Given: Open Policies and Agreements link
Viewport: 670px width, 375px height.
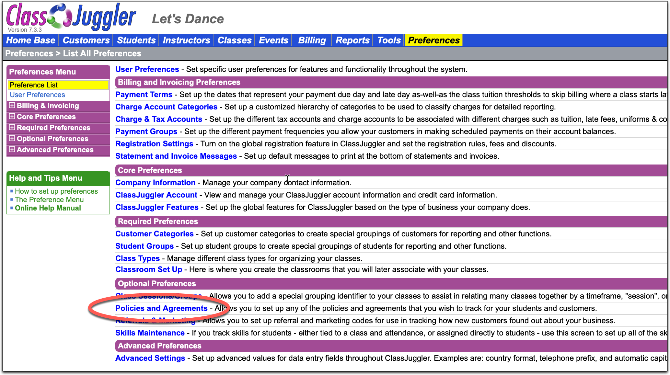Looking at the screenshot, I should pos(161,308).
